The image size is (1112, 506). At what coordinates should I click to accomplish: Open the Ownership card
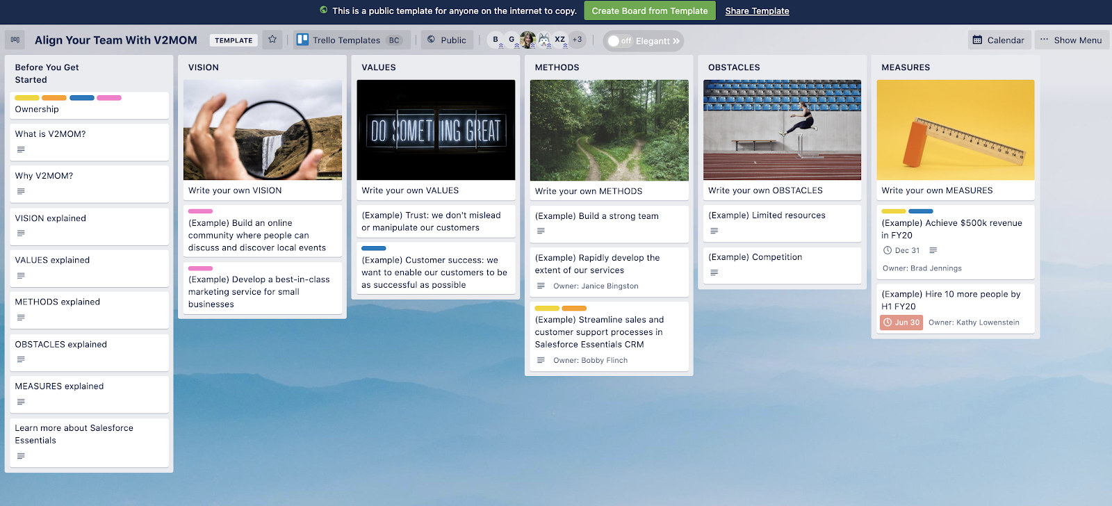[x=89, y=105]
